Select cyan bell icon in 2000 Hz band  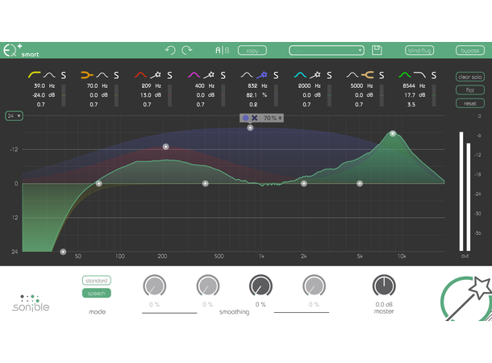coord(300,75)
